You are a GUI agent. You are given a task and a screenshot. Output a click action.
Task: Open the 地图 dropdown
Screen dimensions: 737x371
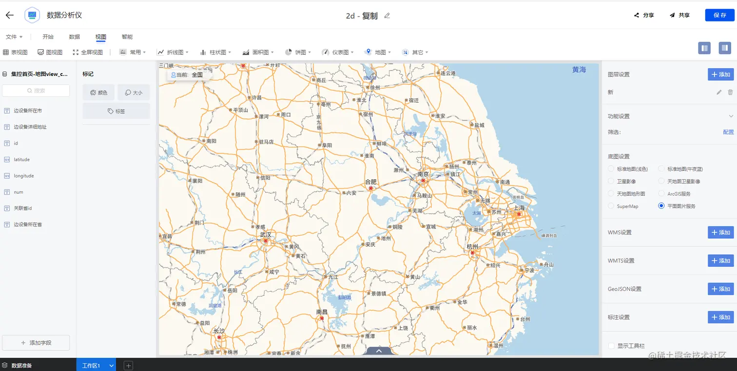378,52
